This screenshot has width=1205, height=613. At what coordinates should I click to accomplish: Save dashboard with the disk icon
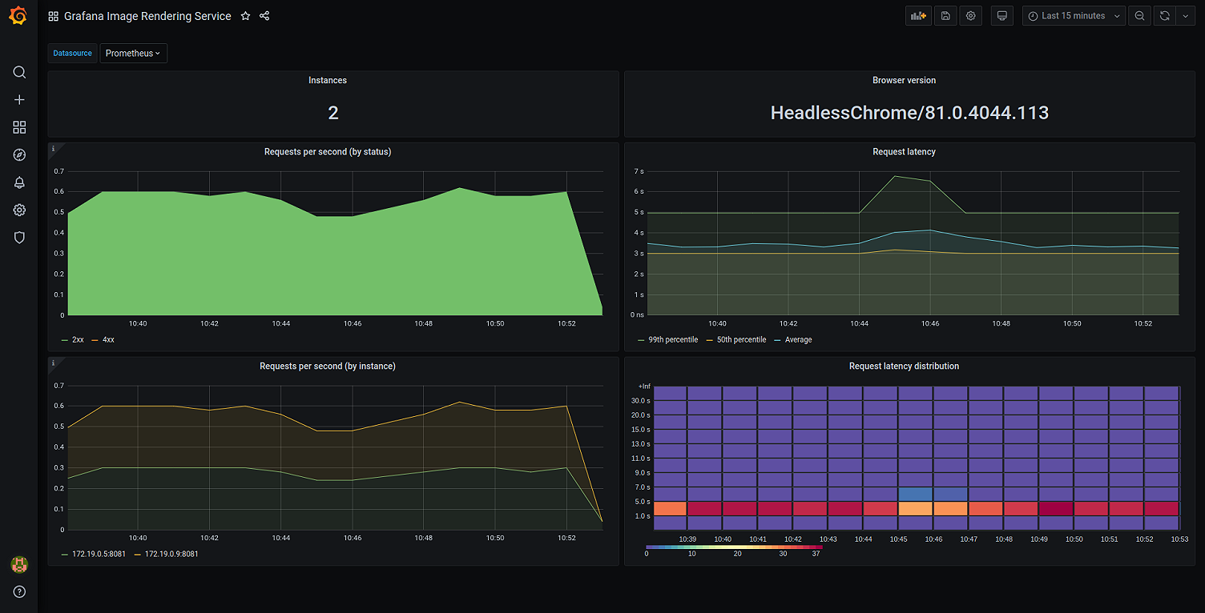coord(945,16)
